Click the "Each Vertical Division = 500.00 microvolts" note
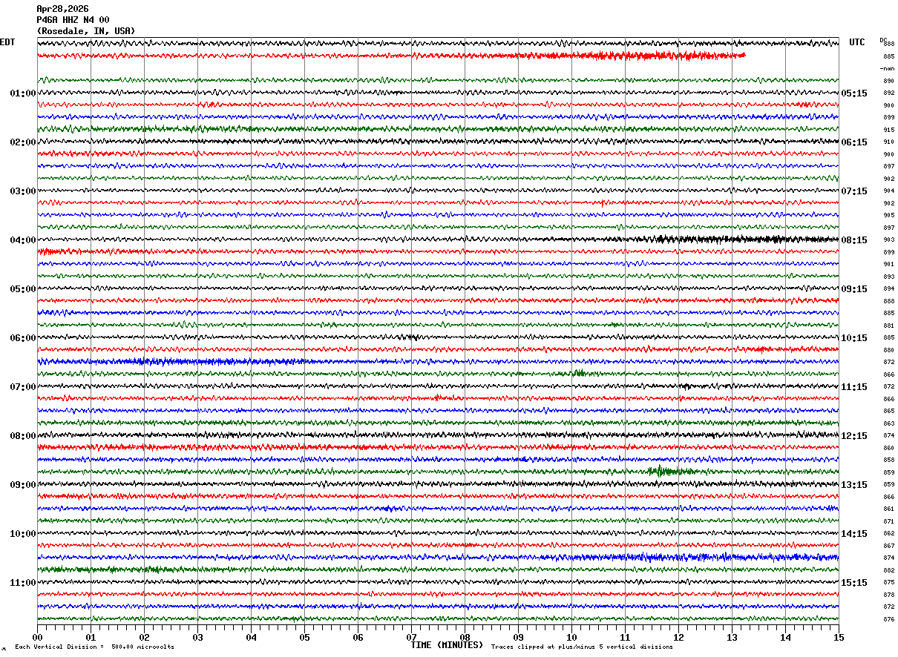 pos(95,647)
